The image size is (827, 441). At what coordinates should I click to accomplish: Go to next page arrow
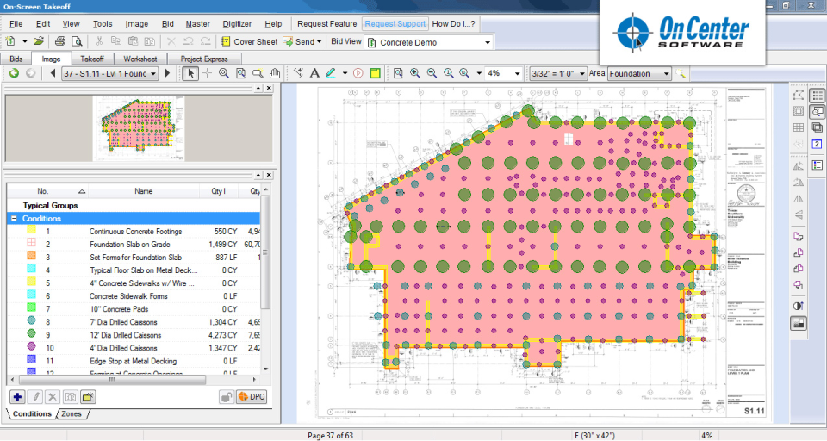click(x=167, y=74)
